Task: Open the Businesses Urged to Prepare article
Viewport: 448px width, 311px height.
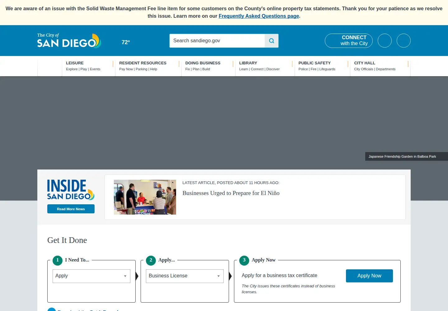Action: (x=231, y=193)
